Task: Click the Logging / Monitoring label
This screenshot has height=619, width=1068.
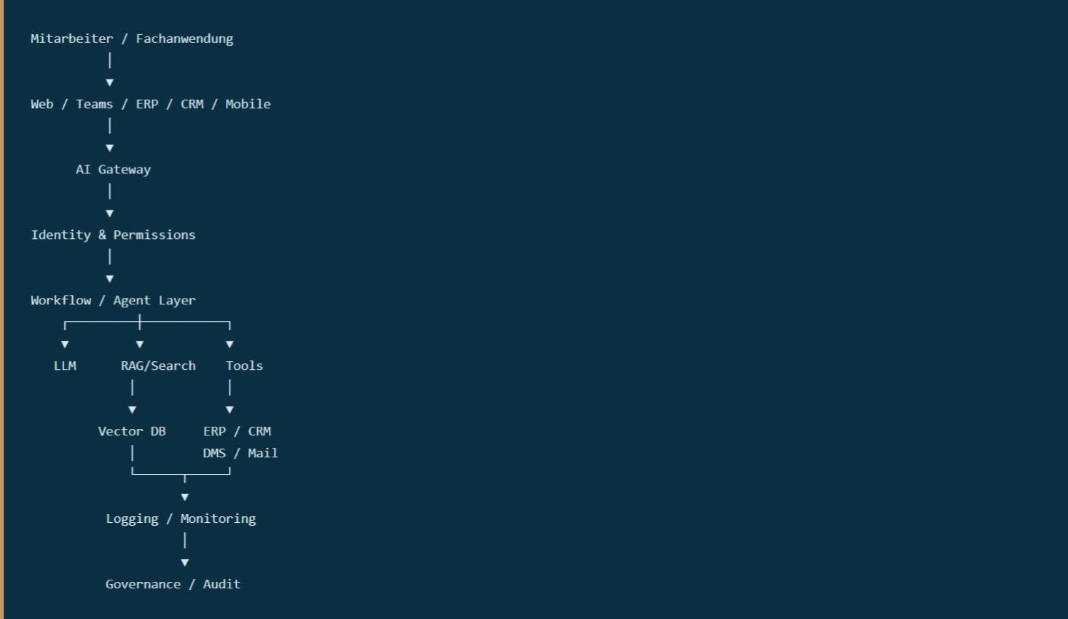Action: [181, 519]
